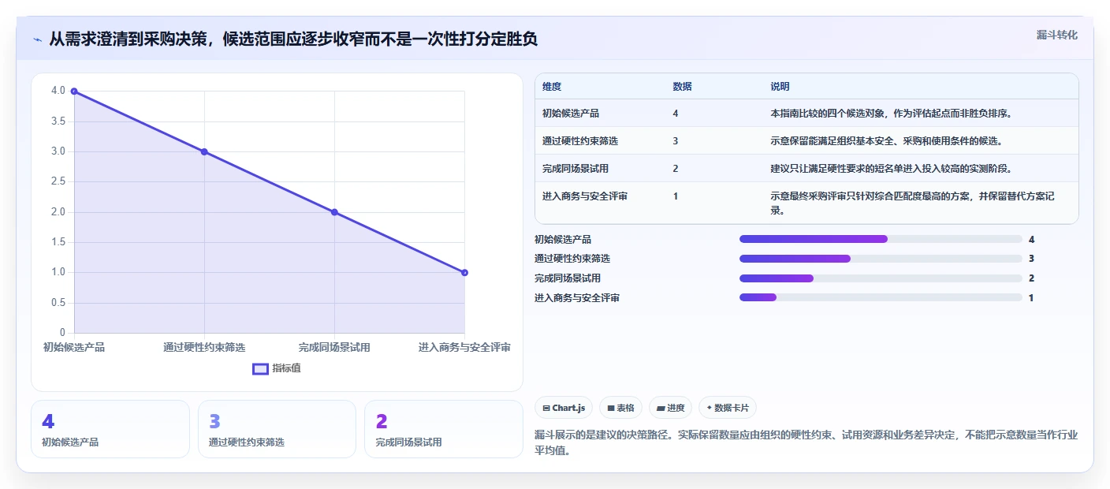Click x-axis label 完成同场景试用 under chart
The image size is (1110, 489).
tap(334, 347)
